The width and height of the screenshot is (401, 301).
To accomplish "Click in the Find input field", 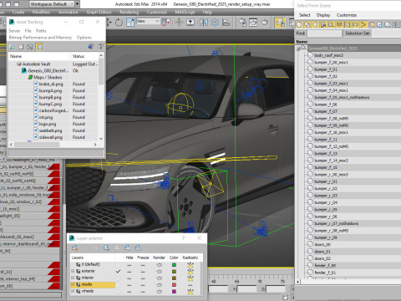I will click(324, 33).
